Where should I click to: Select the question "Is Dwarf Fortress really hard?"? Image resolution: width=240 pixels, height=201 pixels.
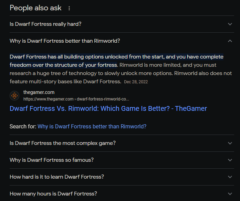pos(45,24)
